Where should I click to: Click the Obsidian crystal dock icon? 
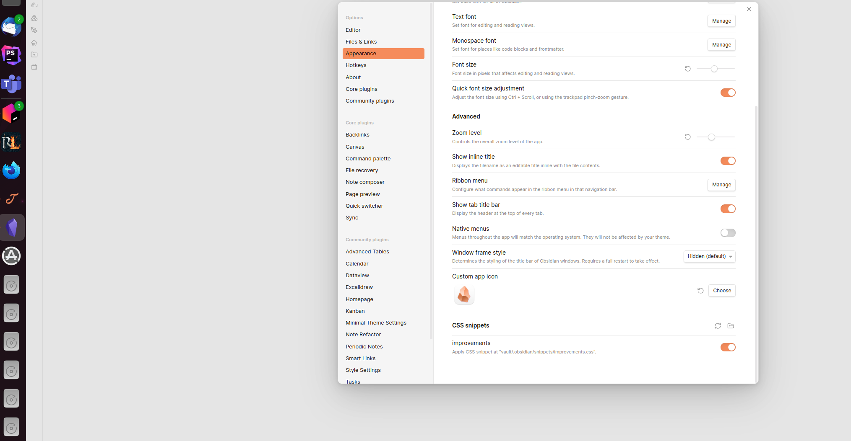(12, 227)
